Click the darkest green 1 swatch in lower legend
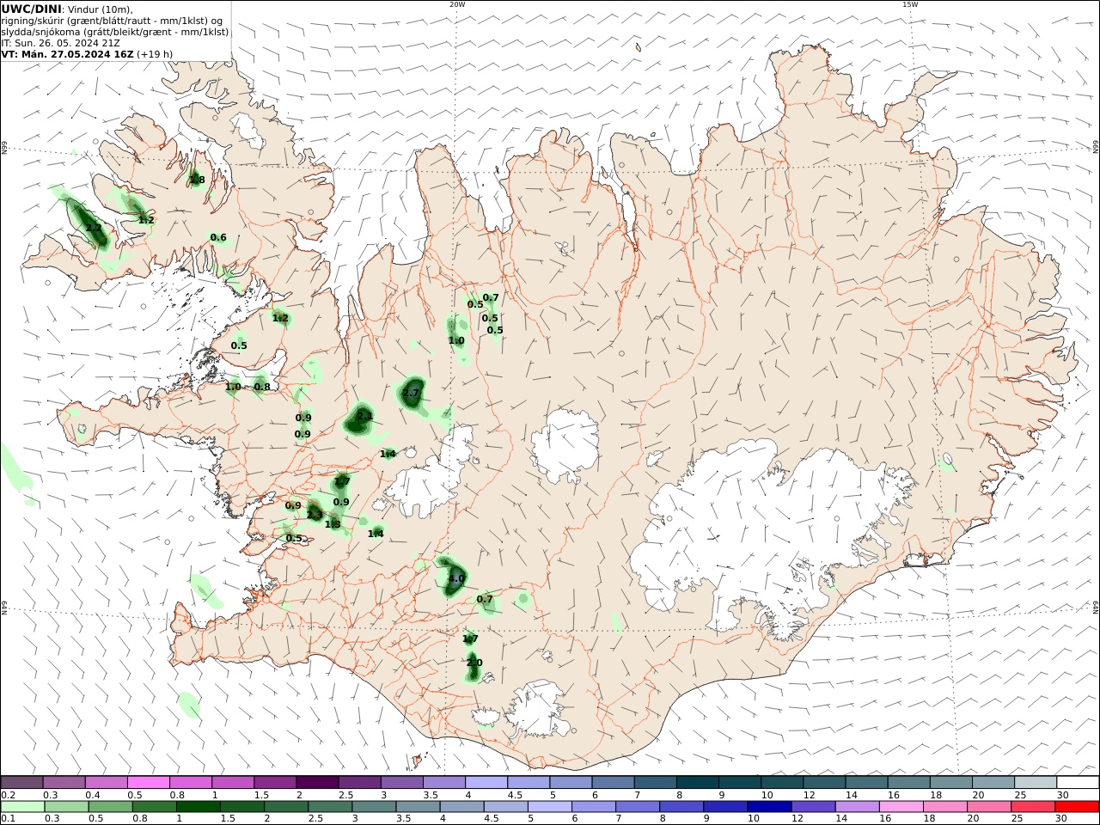Image resolution: width=1100 pixels, height=825 pixels. [x=199, y=807]
